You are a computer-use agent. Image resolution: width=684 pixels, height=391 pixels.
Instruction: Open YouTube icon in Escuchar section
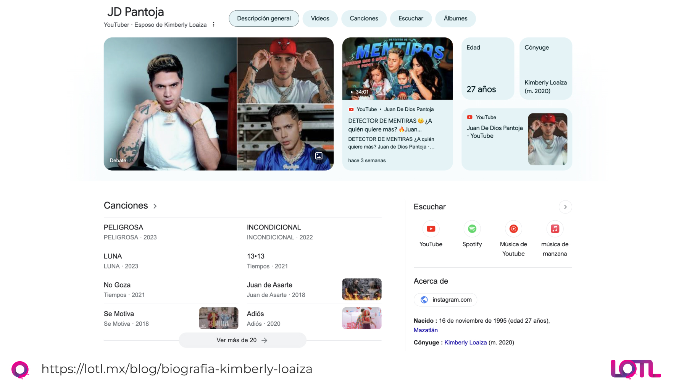point(431,229)
